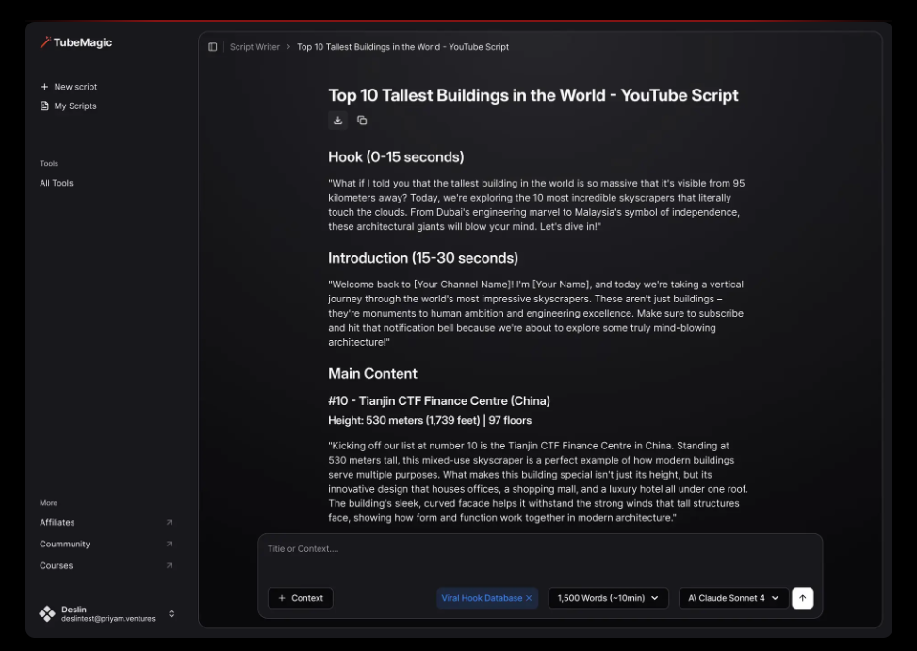Click the deslintest@priyam.ventures email text

(108, 619)
